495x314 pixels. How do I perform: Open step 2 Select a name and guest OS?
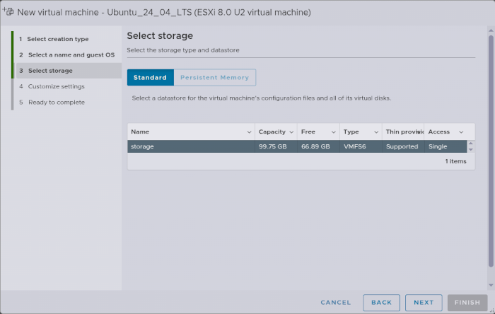tap(71, 54)
